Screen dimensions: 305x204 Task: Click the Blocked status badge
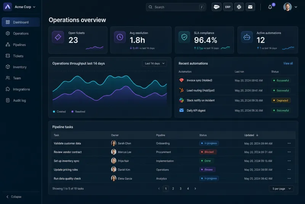pos(208,152)
